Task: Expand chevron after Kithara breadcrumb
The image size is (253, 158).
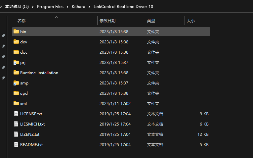Action: [x=89, y=7]
